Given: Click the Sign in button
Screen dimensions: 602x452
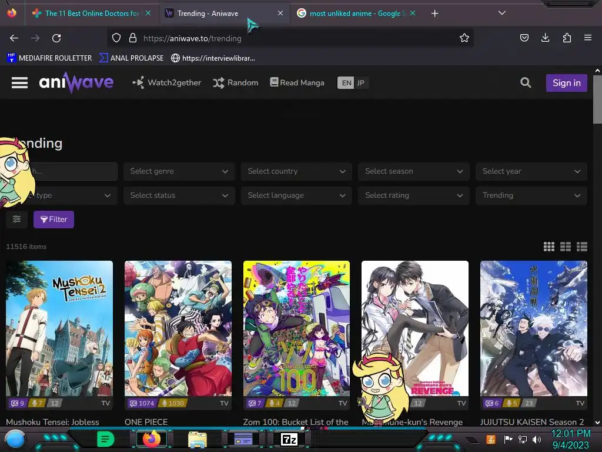Looking at the screenshot, I should point(566,82).
